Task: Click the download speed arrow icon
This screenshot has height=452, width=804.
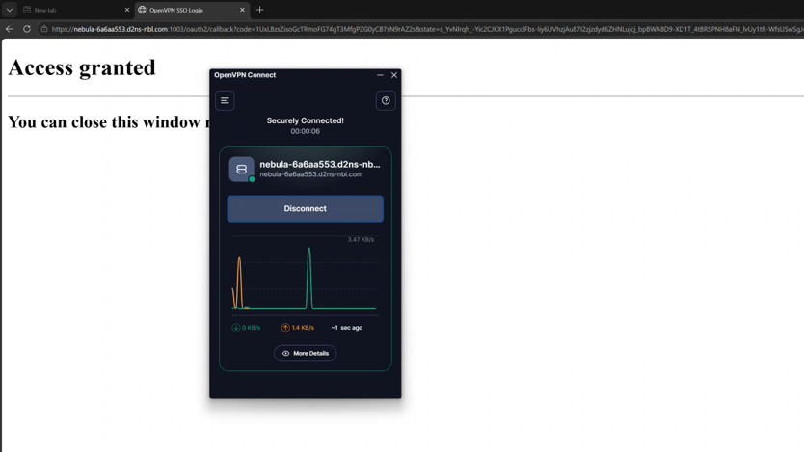Action: pos(236,328)
